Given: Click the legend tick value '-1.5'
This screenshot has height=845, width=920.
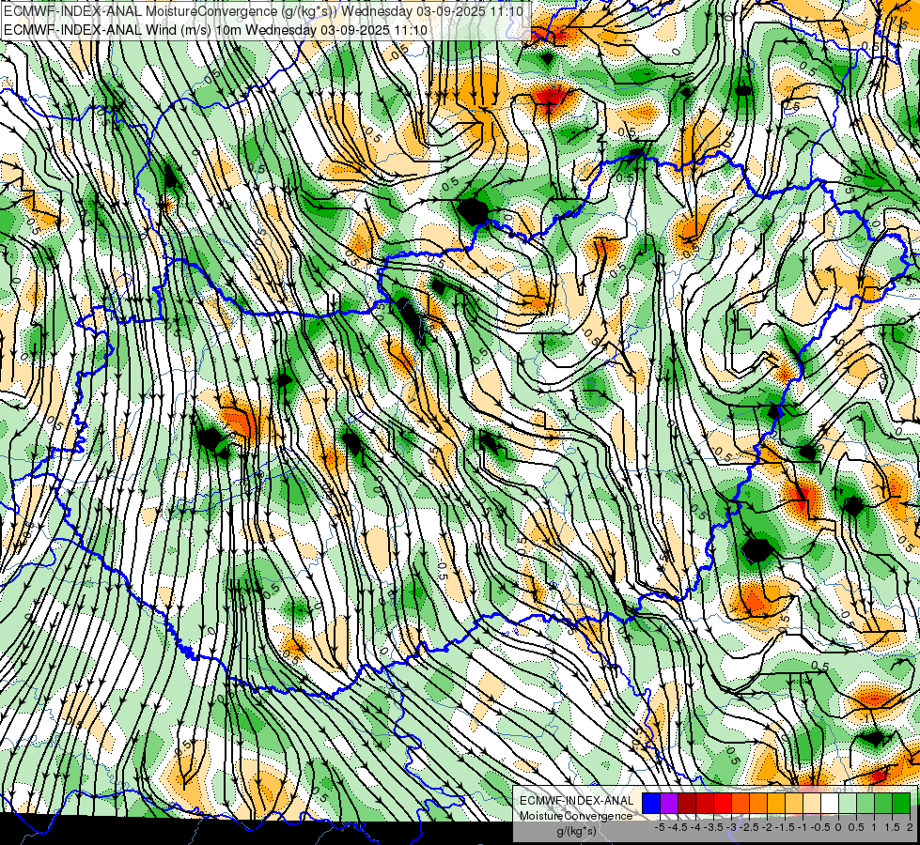Looking at the screenshot, I should coord(785,827).
